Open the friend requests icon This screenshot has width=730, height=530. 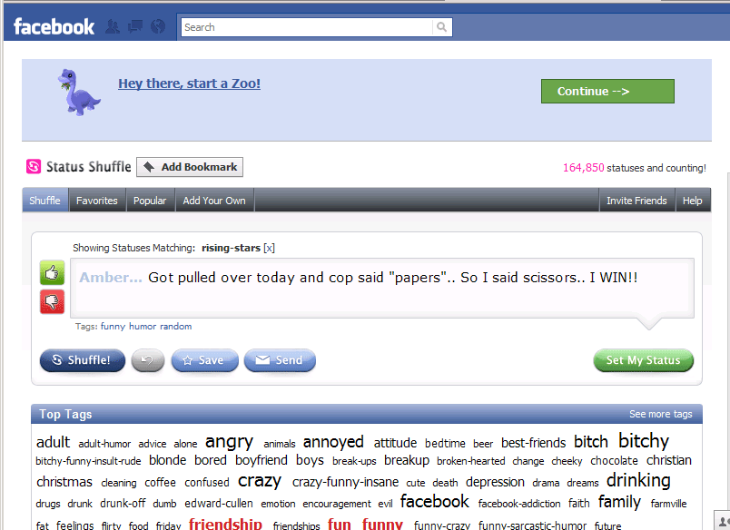click(x=113, y=26)
